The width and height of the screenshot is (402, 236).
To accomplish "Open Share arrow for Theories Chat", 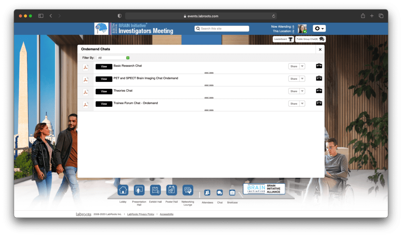I will coord(302,91).
